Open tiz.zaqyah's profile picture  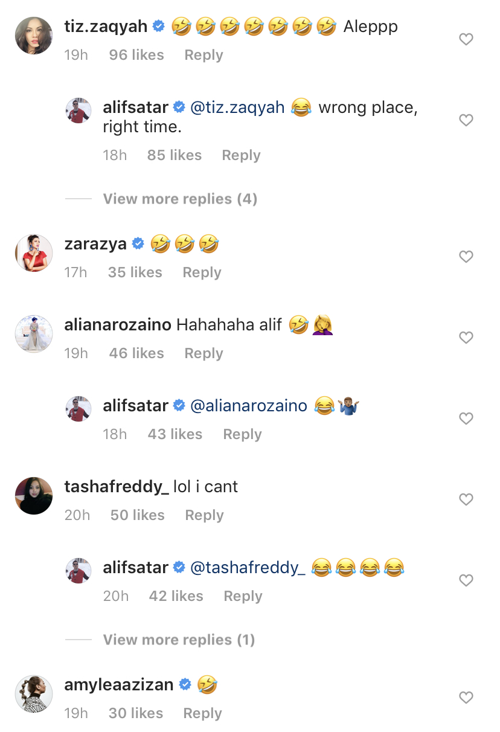coord(33,36)
